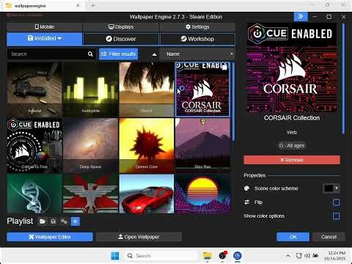Click the Windows Start button
Image resolution: width=352 pixels, height=264 pixels.
115,256
